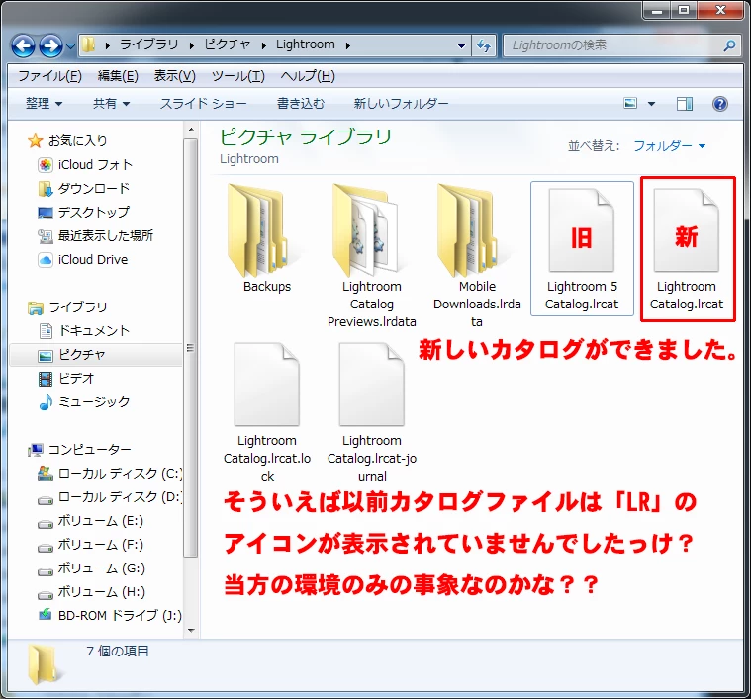Open 並べ替え フォルダー dropdown

pos(669,146)
